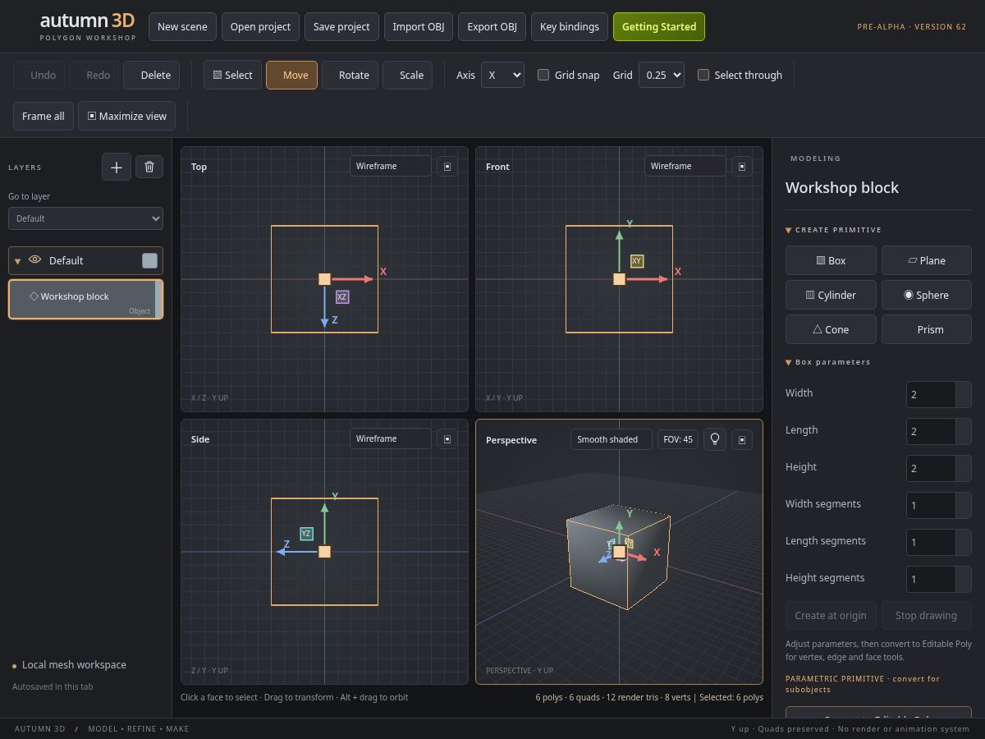This screenshot has height=739, width=985.
Task: Change Top viewport shading from Wireframe
Action: click(x=391, y=166)
